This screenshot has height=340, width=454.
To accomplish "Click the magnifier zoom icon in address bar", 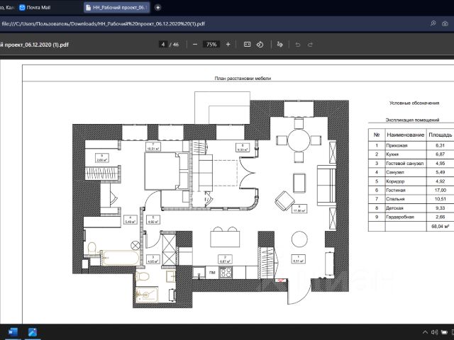I will click(433, 23).
